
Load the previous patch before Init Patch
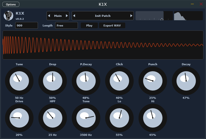click(x=74, y=16)
